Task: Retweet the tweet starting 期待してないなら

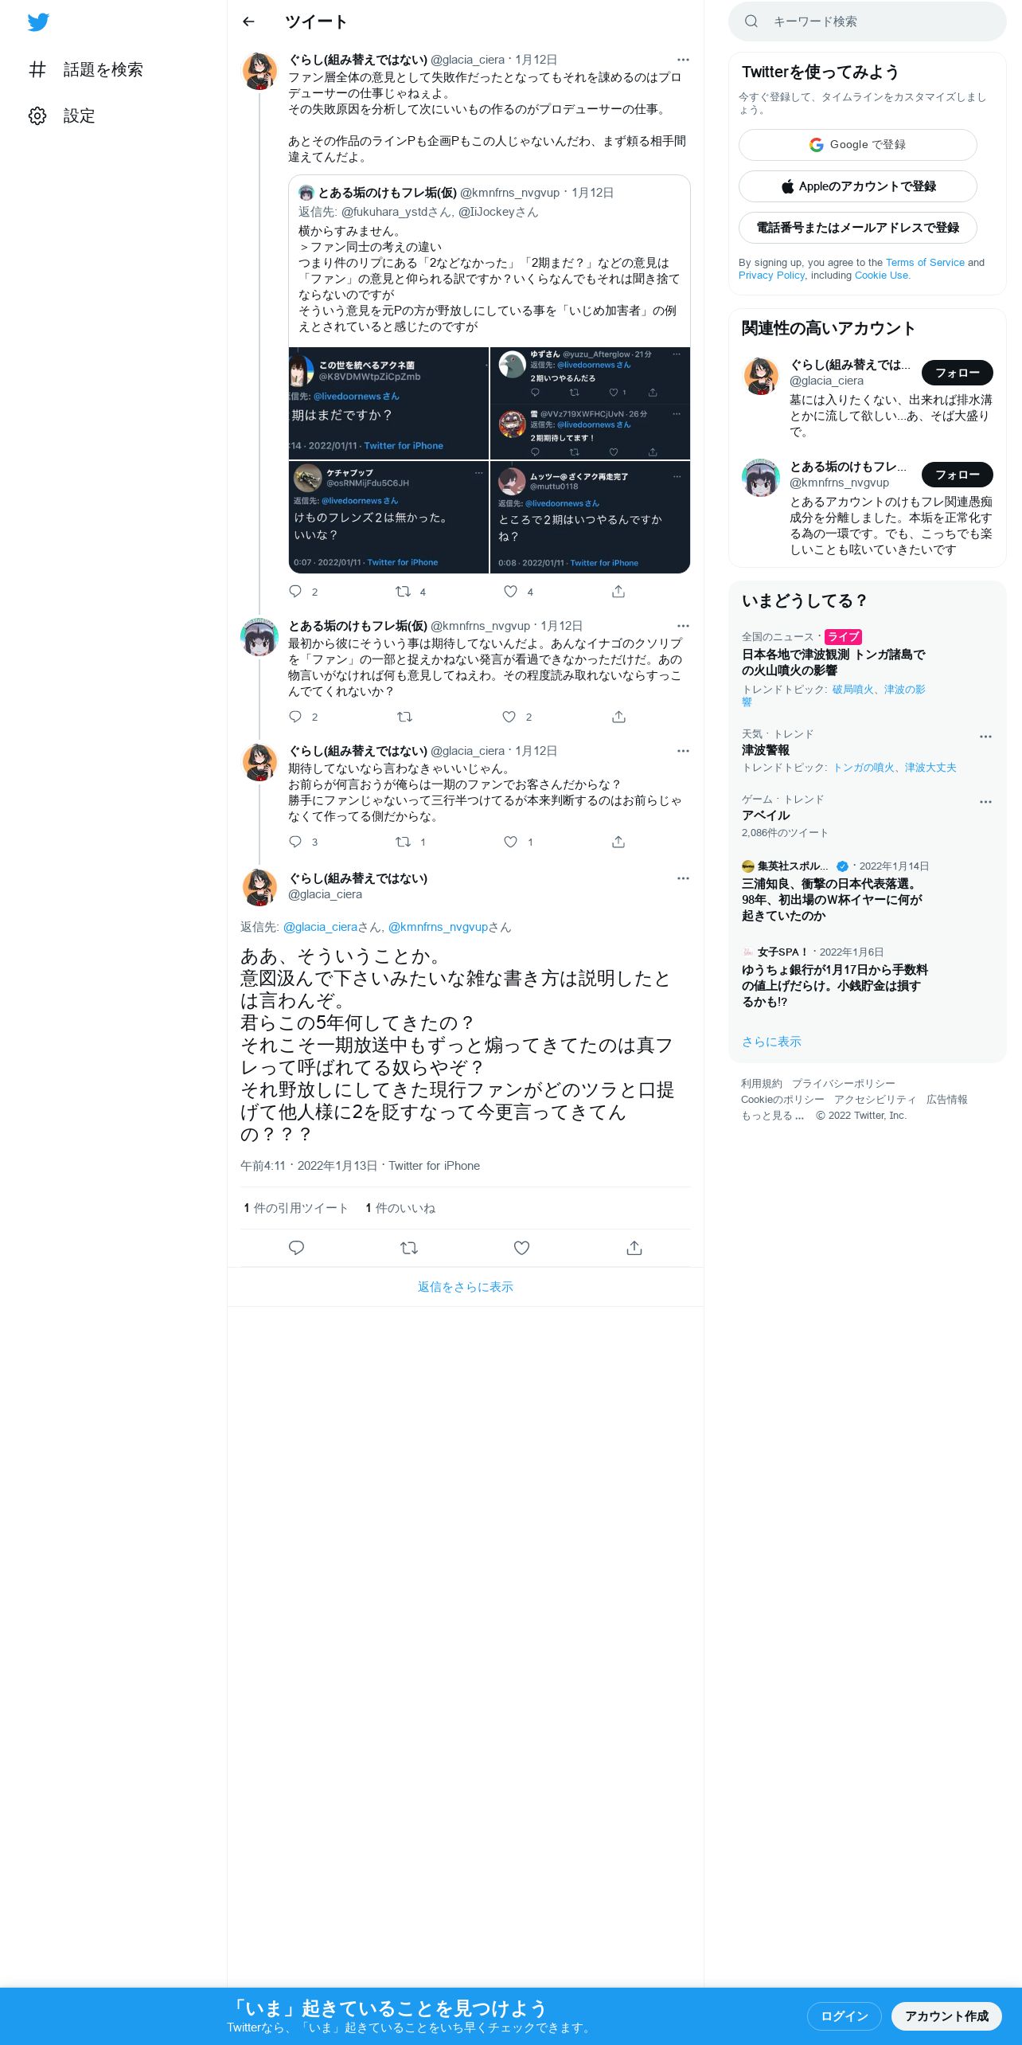Action: point(404,841)
